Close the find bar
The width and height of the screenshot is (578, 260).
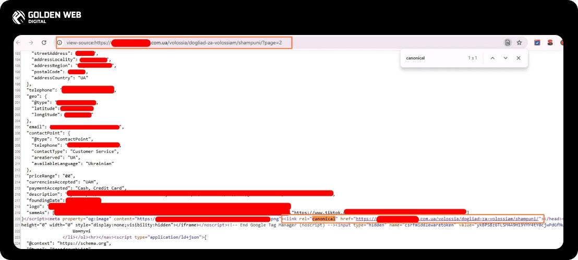[x=519, y=58]
